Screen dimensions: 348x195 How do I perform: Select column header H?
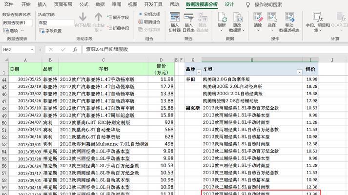pyautogui.click(x=252, y=60)
